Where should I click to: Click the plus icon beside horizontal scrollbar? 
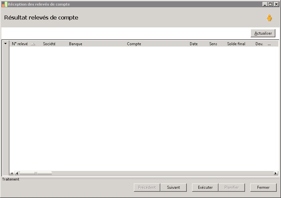12,173
